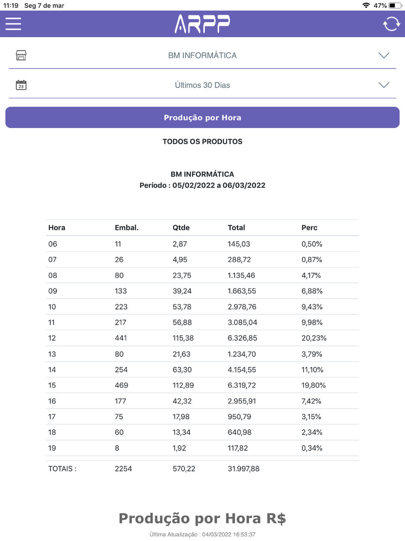Select the row for hour 15

coord(202,385)
